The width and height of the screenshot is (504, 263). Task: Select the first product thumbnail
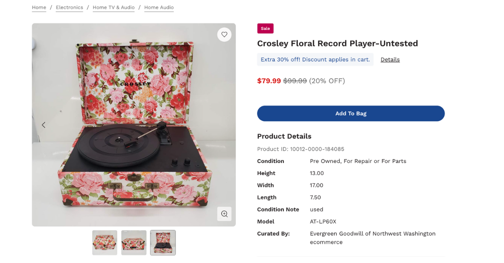coord(105,242)
